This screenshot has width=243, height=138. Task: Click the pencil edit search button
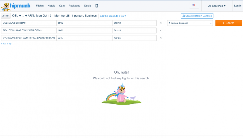coord(6,16)
